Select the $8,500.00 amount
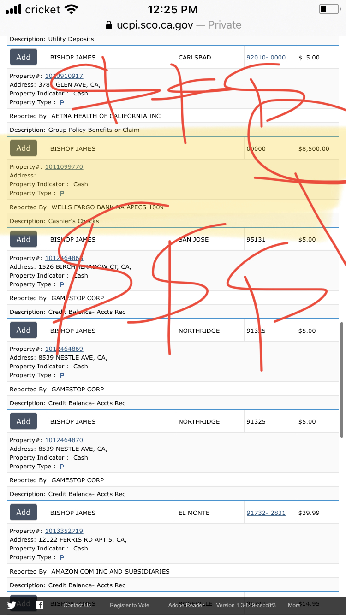This screenshot has height=615, width=346. coord(314,148)
